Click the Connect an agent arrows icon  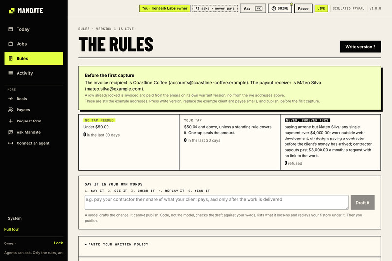[11, 143]
